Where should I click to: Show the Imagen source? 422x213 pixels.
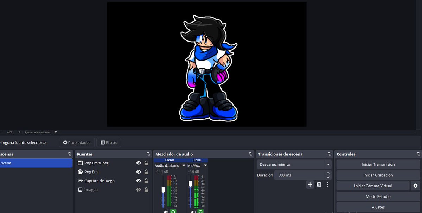[x=139, y=190]
